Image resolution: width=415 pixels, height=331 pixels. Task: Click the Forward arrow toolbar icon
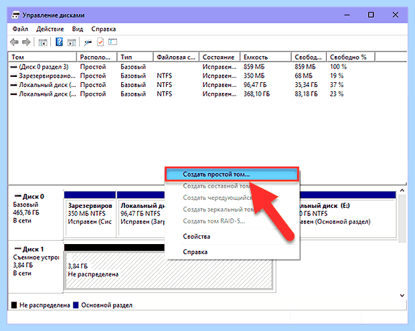(x=26, y=42)
